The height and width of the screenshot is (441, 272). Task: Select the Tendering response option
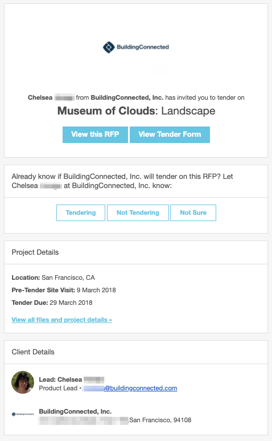tap(81, 213)
